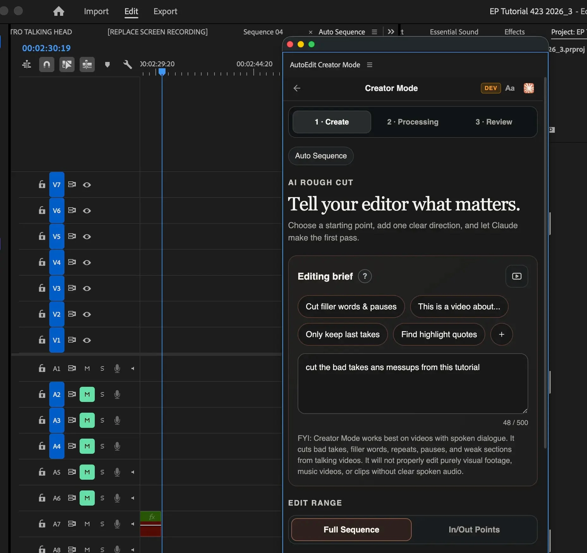
Task: Expand audio track A6 arrow
Action: click(133, 498)
